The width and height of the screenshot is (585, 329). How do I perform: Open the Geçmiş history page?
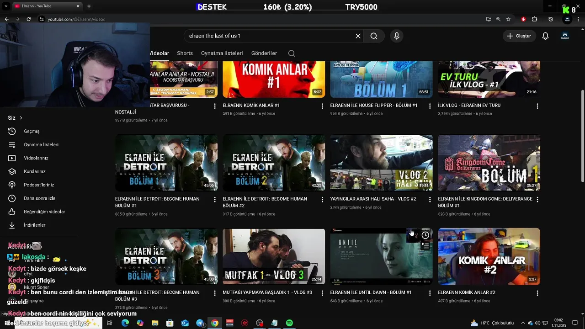click(31, 131)
